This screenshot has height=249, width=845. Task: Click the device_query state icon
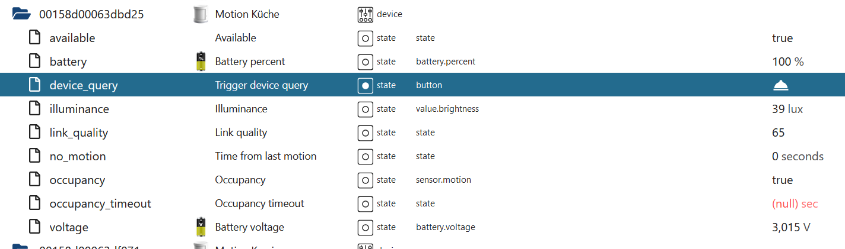point(365,85)
